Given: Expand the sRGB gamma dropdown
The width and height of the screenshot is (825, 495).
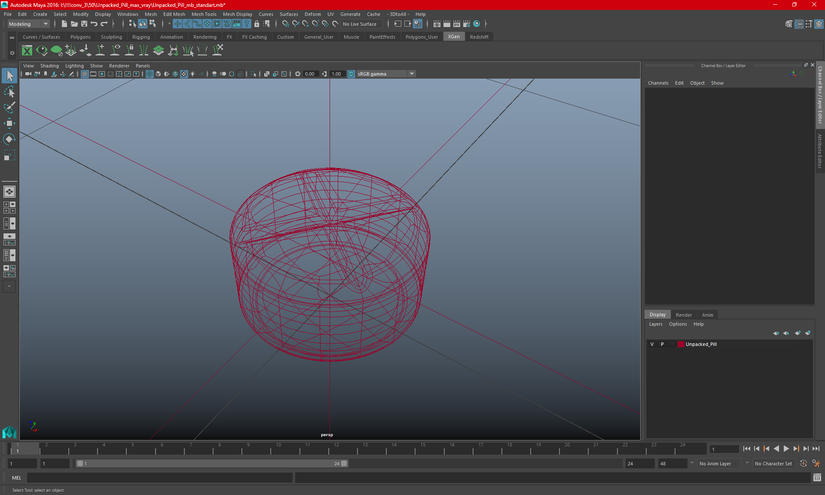Looking at the screenshot, I should coord(412,73).
